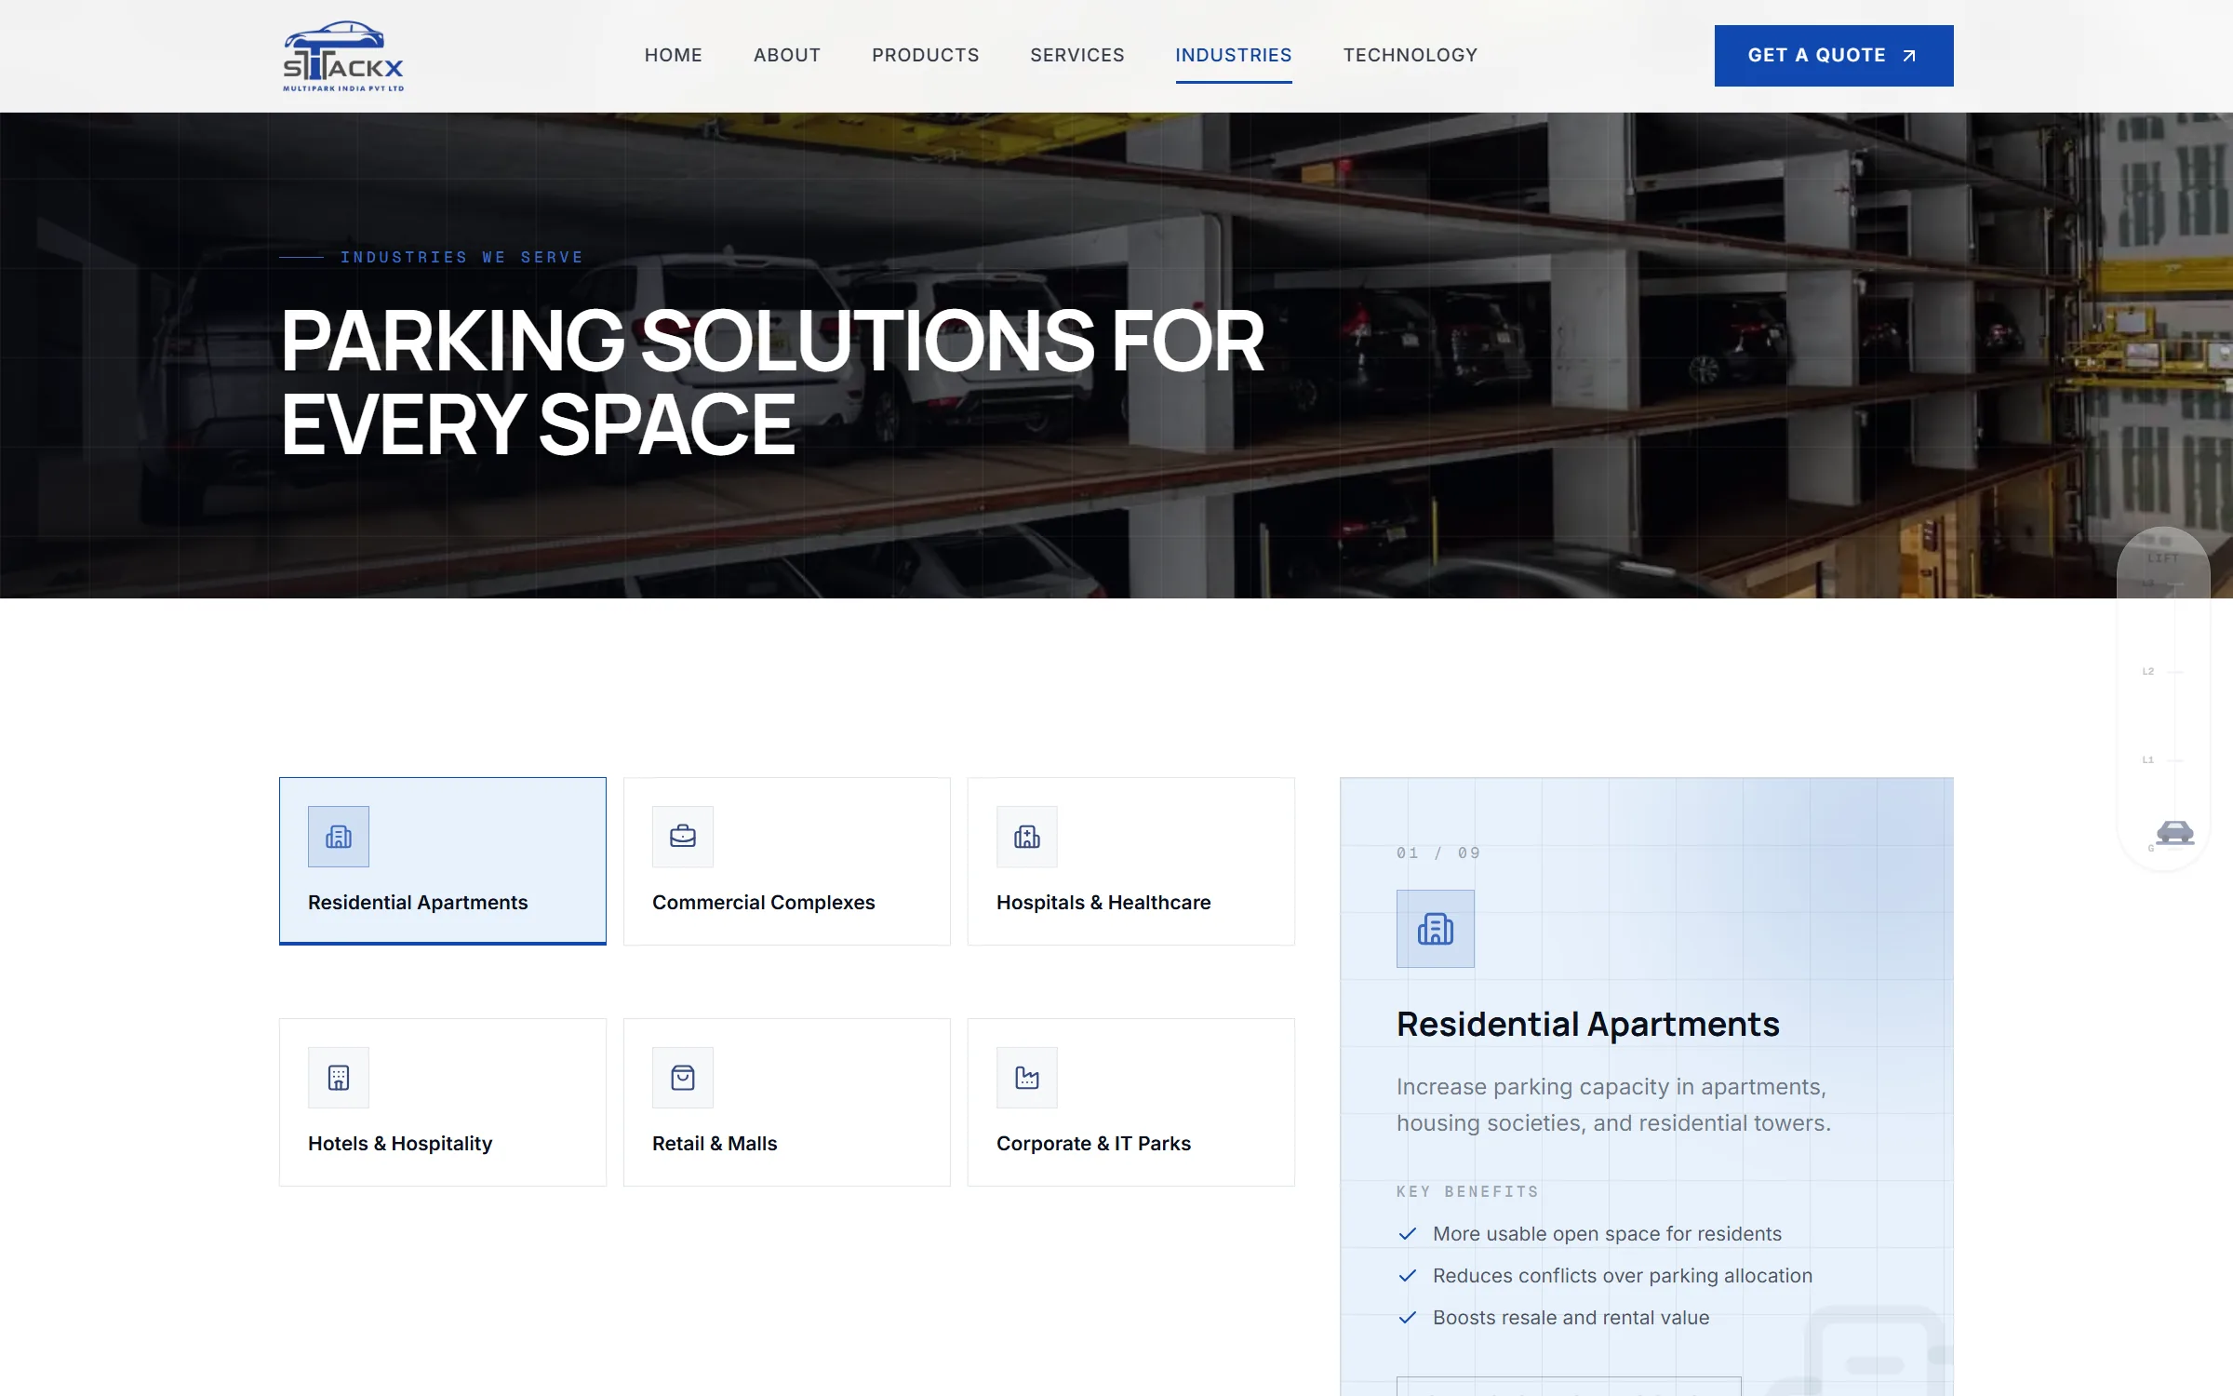2233x1396 pixels.
Task: Click the '01 / 09' counter text
Action: tap(1438, 853)
